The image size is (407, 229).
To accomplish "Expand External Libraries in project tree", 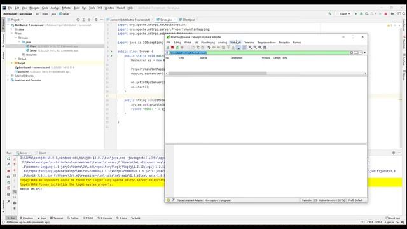I will (8, 76).
